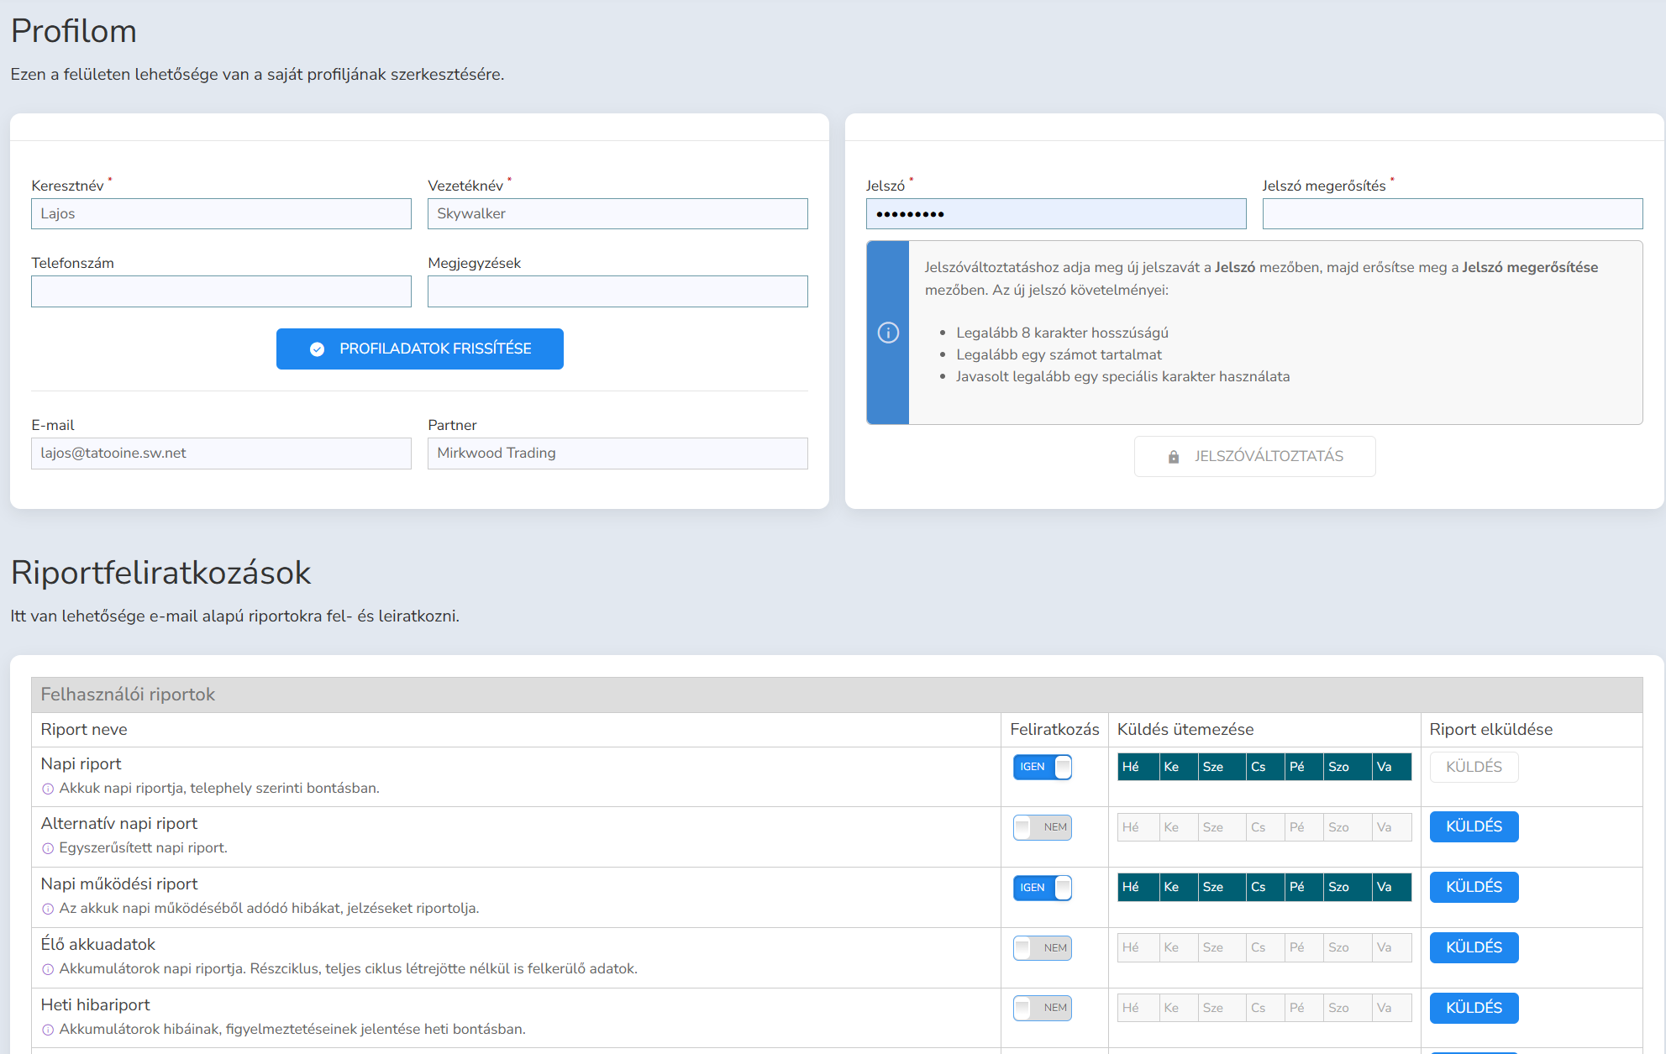Click info icon beside Egyszerűsített napi riport
This screenshot has width=1666, height=1054.
tap(48, 848)
